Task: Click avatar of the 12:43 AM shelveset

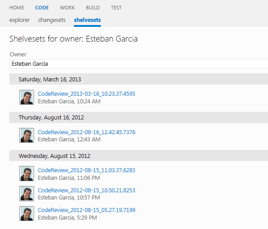Action: click(x=26, y=136)
